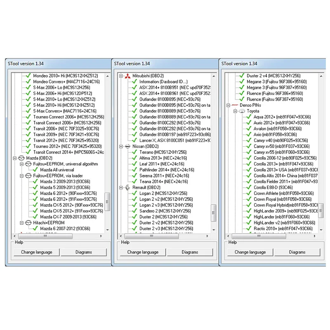Click the Renault logo icon next to Renault (OBD2)
This screenshot has height=330, width=330.
coord(127,187)
